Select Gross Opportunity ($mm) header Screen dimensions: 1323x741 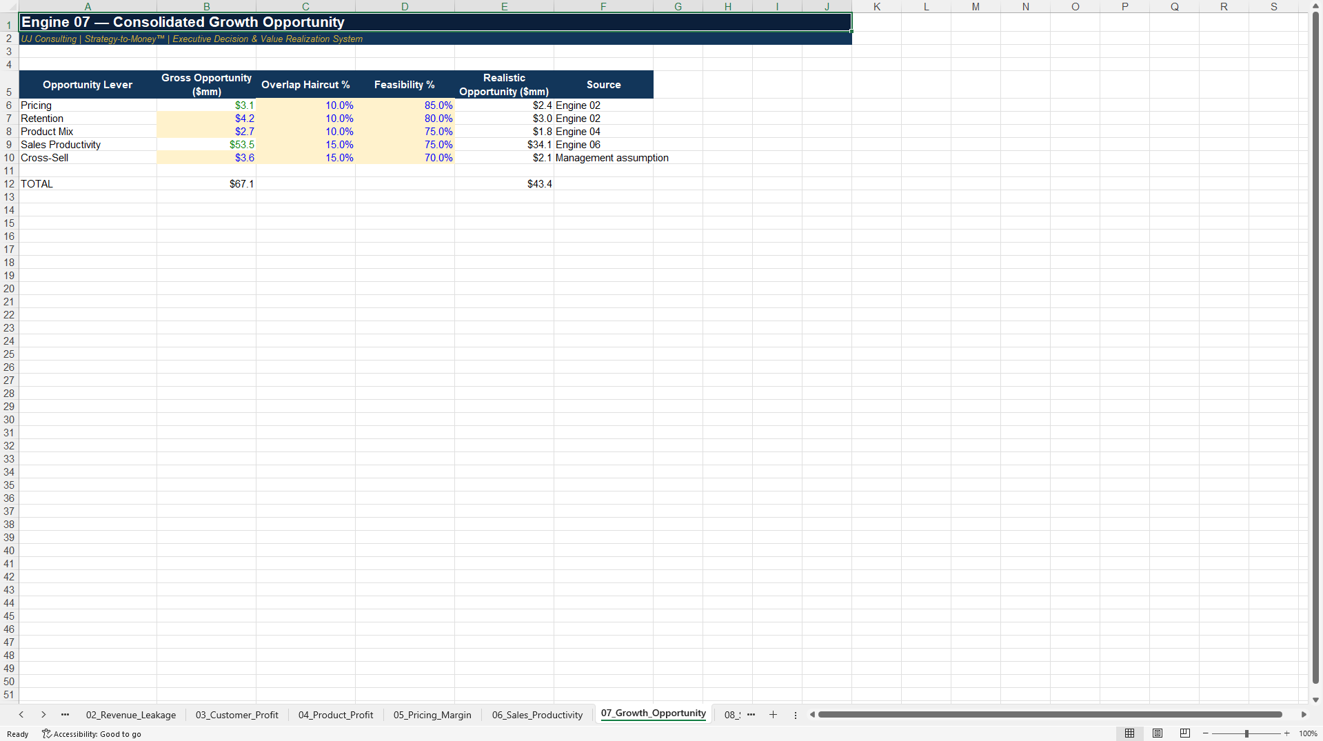point(206,85)
